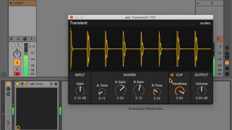This screenshot has height=130, width=232.
Task: Launch scene 5 with the triangle
Action: pos(198,3)
